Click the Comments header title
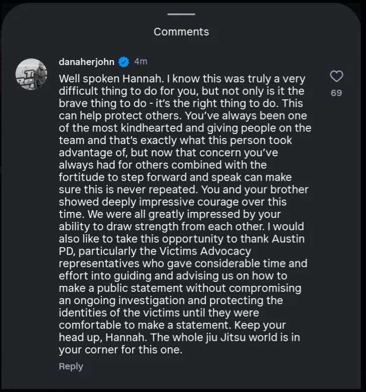The height and width of the screenshot is (392, 366). pyautogui.click(x=181, y=32)
